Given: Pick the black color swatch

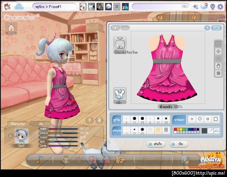Looking at the screenshot, I should click(198, 129).
